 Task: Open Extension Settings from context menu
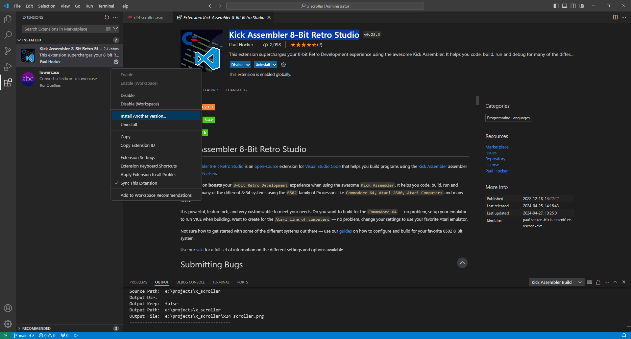click(x=156, y=157)
